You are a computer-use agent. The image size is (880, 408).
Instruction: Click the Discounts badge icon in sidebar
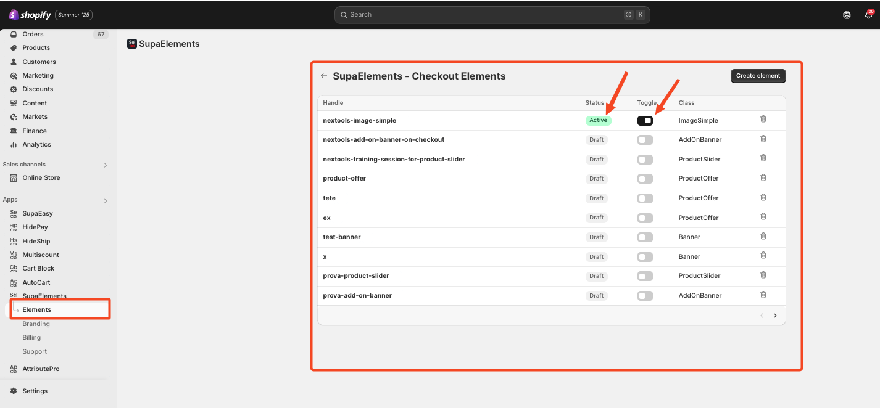click(14, 89)
